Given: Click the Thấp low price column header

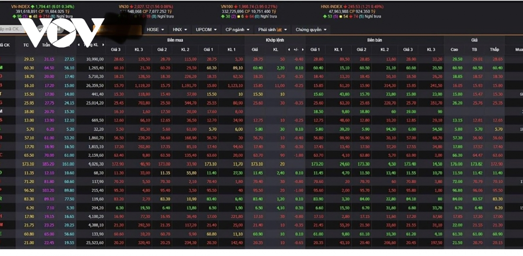Looking at the screenshot, I should pos(494,50).
